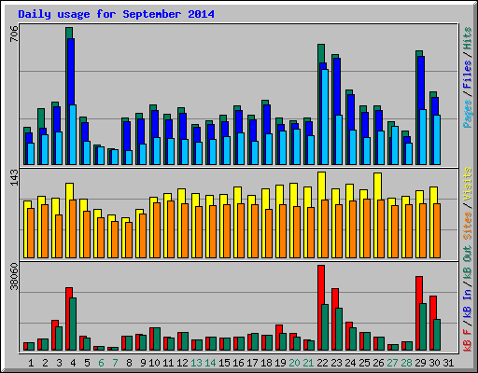The image size is (478, 373).
Task: Click green weekend day 27 label
Action: pos(392,363)
